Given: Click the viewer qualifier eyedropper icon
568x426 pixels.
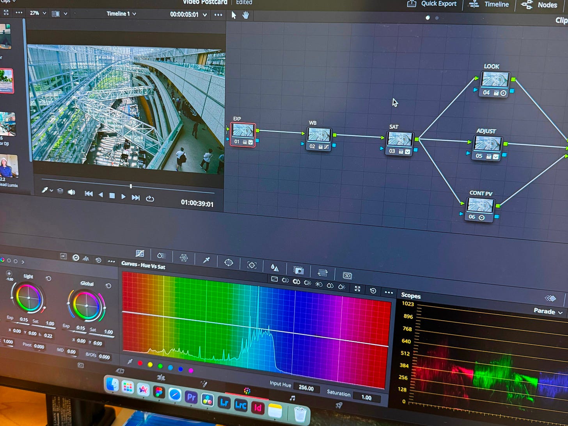Looking at the screenshot, I should tap(45, 190).
